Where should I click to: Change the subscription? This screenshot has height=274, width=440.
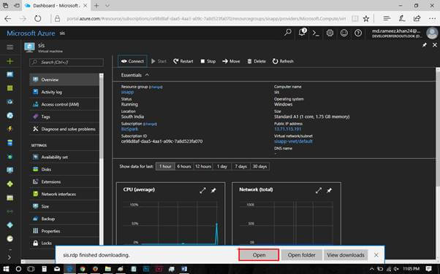click(x=150, y=124)
